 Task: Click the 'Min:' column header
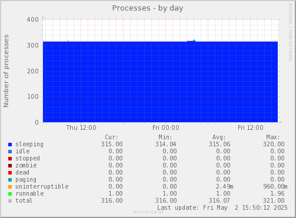[165, 137]
